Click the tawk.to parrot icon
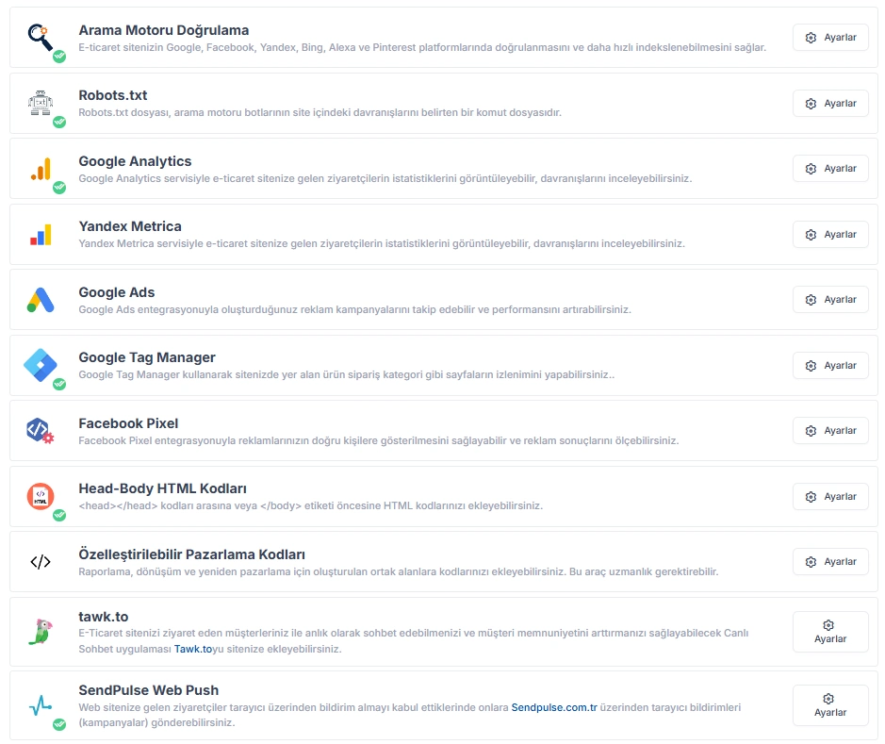 tap(41, 632)
